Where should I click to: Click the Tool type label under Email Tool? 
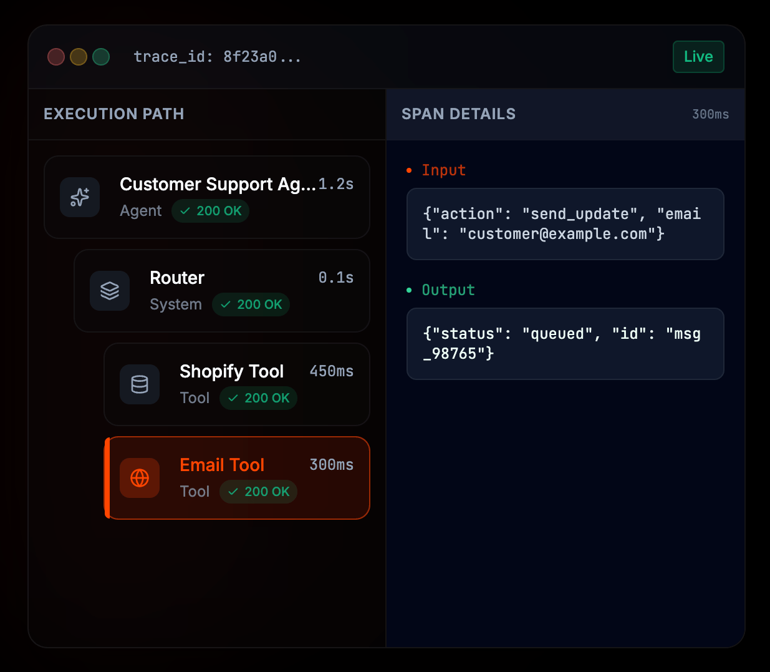pyautogui.click(x=195, y=492)
